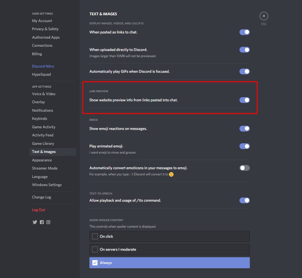Toggle the play animated emoji switch
This screenshot has width=302, height=278.
[245, 146]
